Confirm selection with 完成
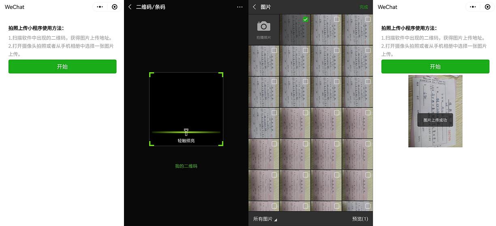 363,7
